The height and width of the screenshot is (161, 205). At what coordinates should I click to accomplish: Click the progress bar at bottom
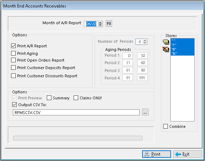tap(78, 138)
